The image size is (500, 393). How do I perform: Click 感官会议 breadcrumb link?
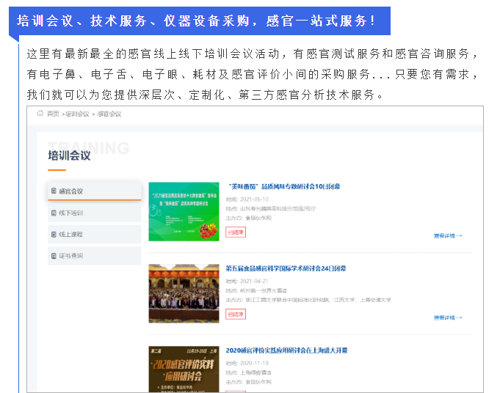tap(109, 114)
